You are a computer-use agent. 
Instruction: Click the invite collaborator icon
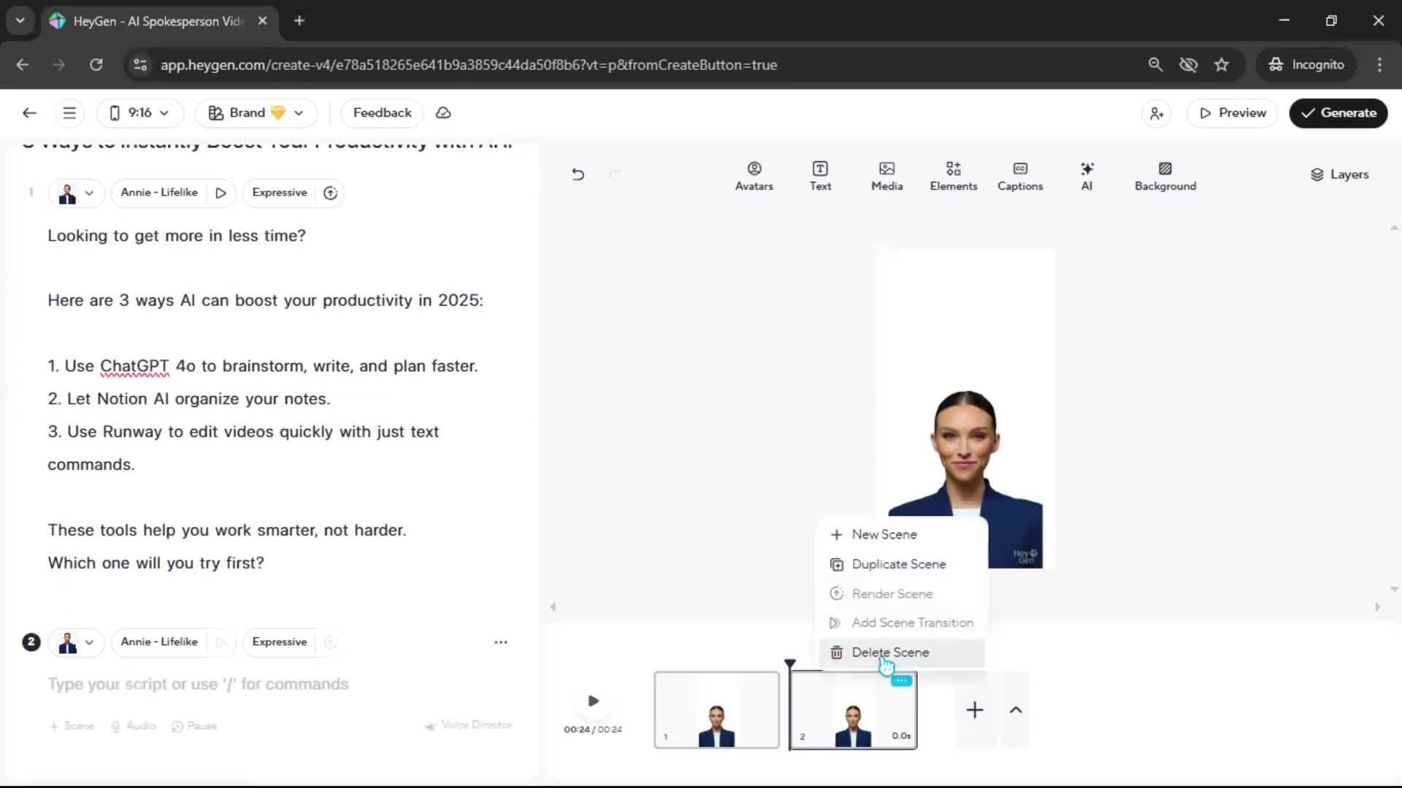click(x=1157, y=113)
